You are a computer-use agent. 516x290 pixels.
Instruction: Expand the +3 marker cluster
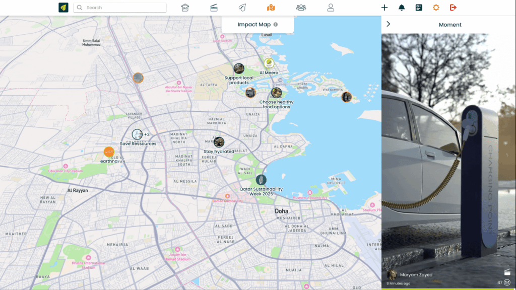[147, 134]
